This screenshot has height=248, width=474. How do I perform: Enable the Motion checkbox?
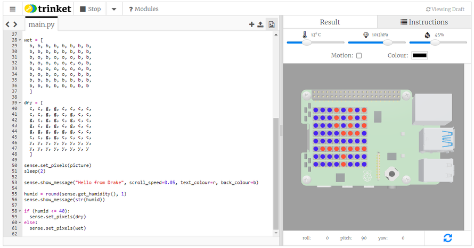point(359,56)
